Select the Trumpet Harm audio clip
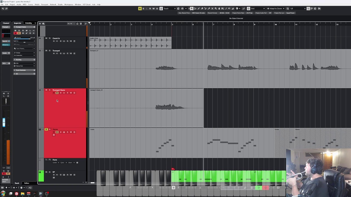 146,108
